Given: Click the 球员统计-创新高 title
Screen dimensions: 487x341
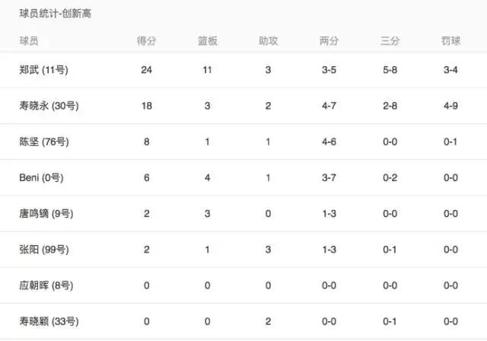Looking at the screenshot, I should click(56, 14).
